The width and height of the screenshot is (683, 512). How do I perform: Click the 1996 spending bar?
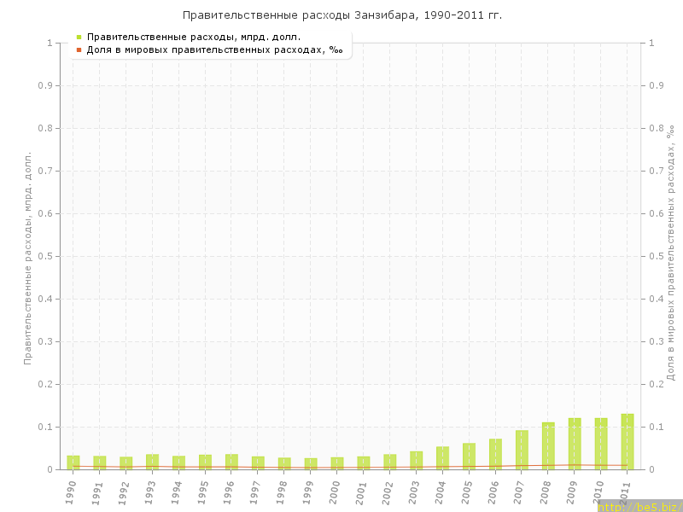click(231, 462)
